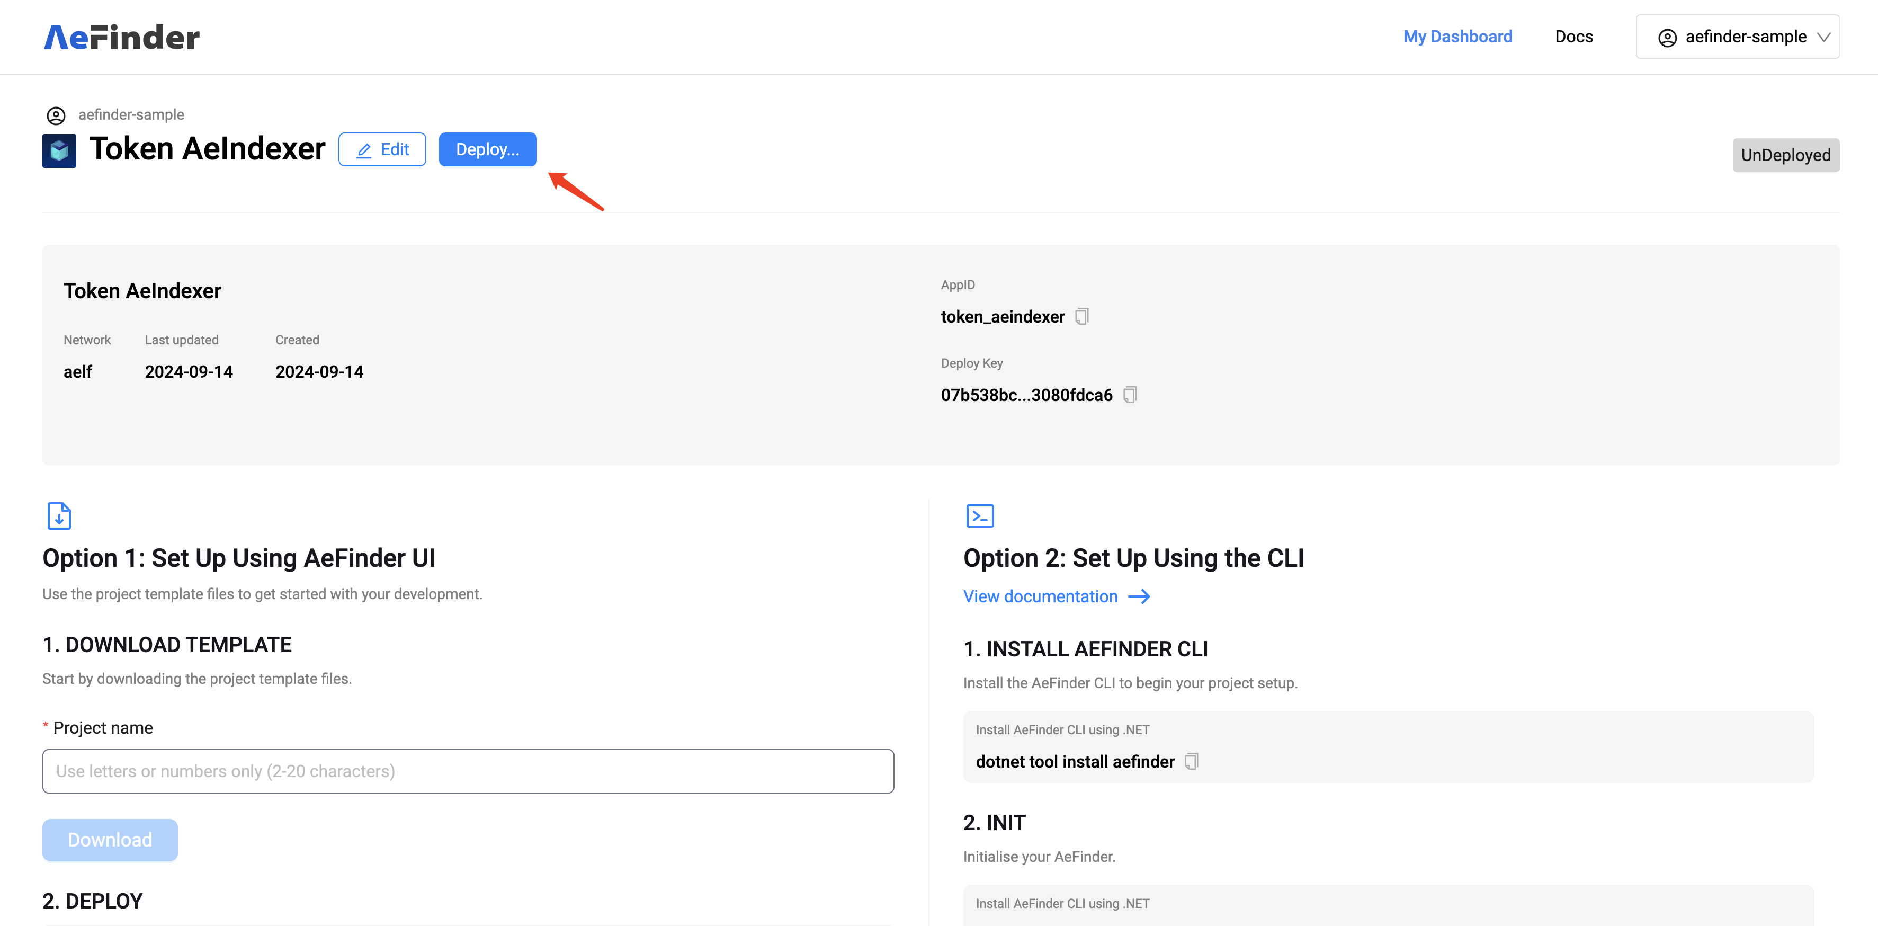Click the download file icon above Option 1

[59, 515]
